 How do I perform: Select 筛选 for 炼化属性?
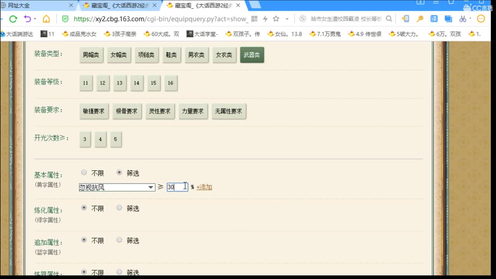(119, 208)
